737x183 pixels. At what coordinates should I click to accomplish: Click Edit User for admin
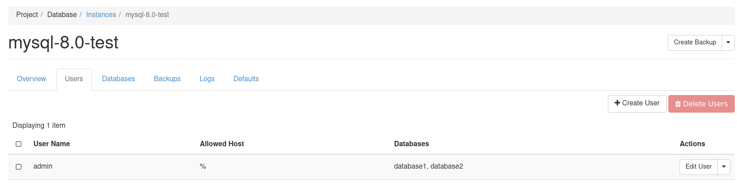coord(698,167)
